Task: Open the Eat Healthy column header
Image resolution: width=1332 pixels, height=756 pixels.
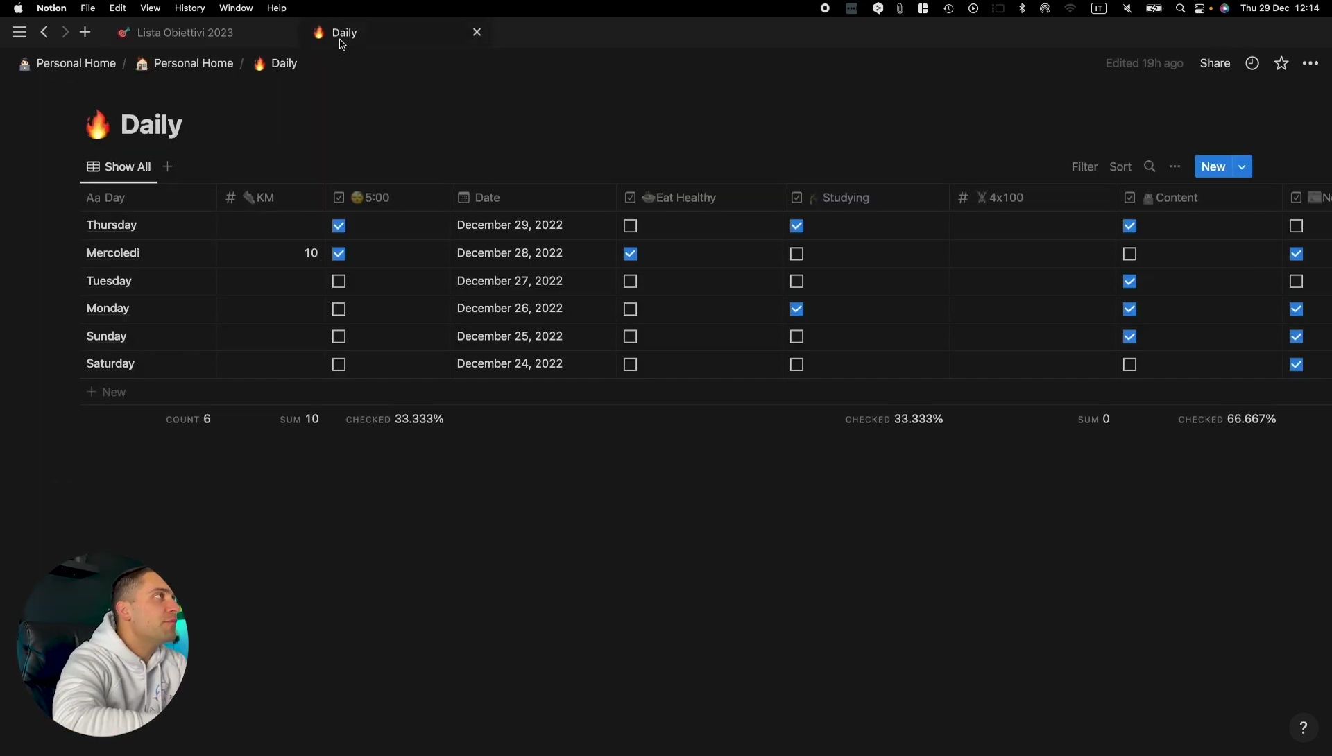Action: (699, 198)
